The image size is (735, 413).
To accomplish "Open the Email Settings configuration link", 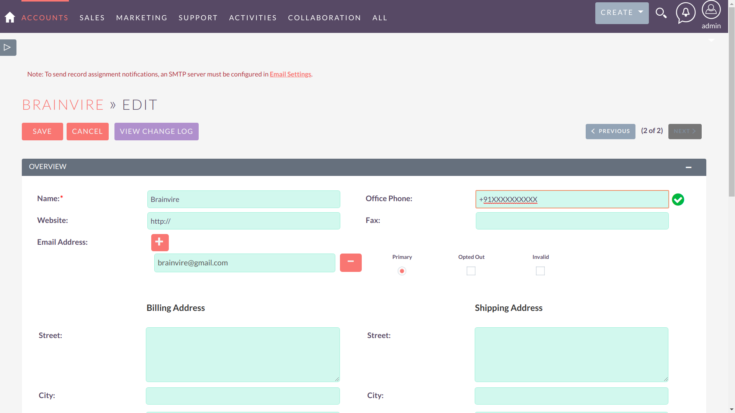I will coord(290,74).
